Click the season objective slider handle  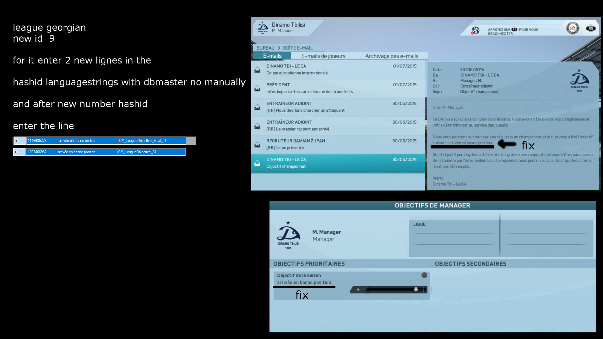pos(416,289)
